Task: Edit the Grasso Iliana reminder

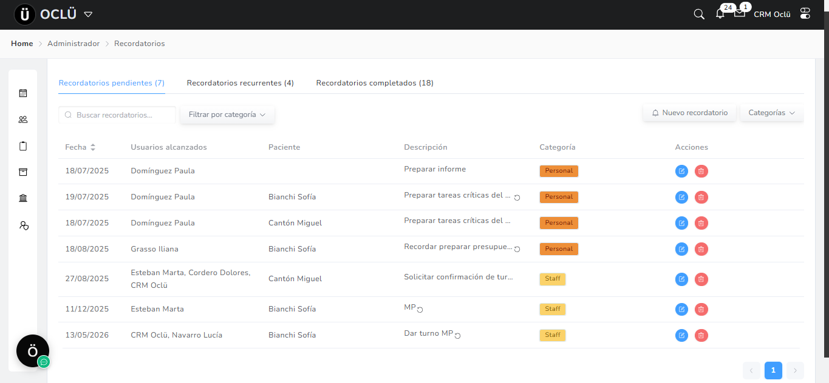Action: 682,250
